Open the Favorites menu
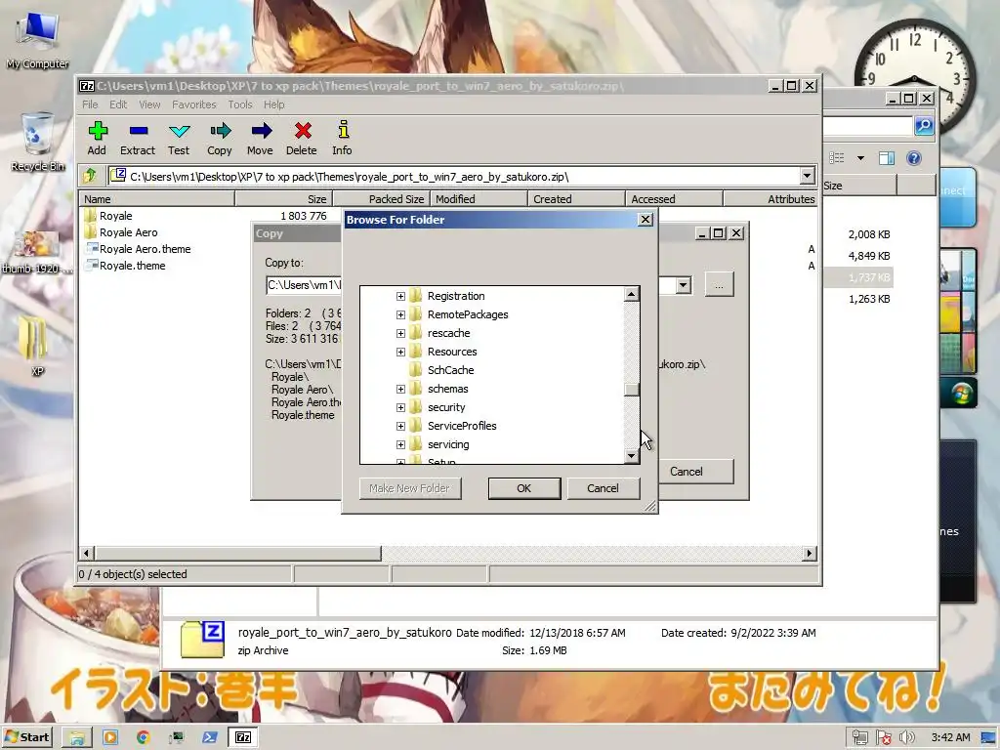 (194, 104)
